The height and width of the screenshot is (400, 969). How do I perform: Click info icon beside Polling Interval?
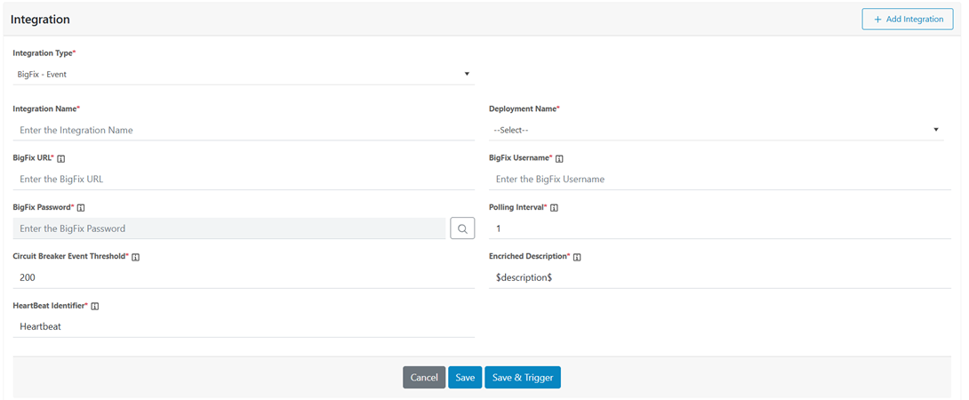point(554,208)
